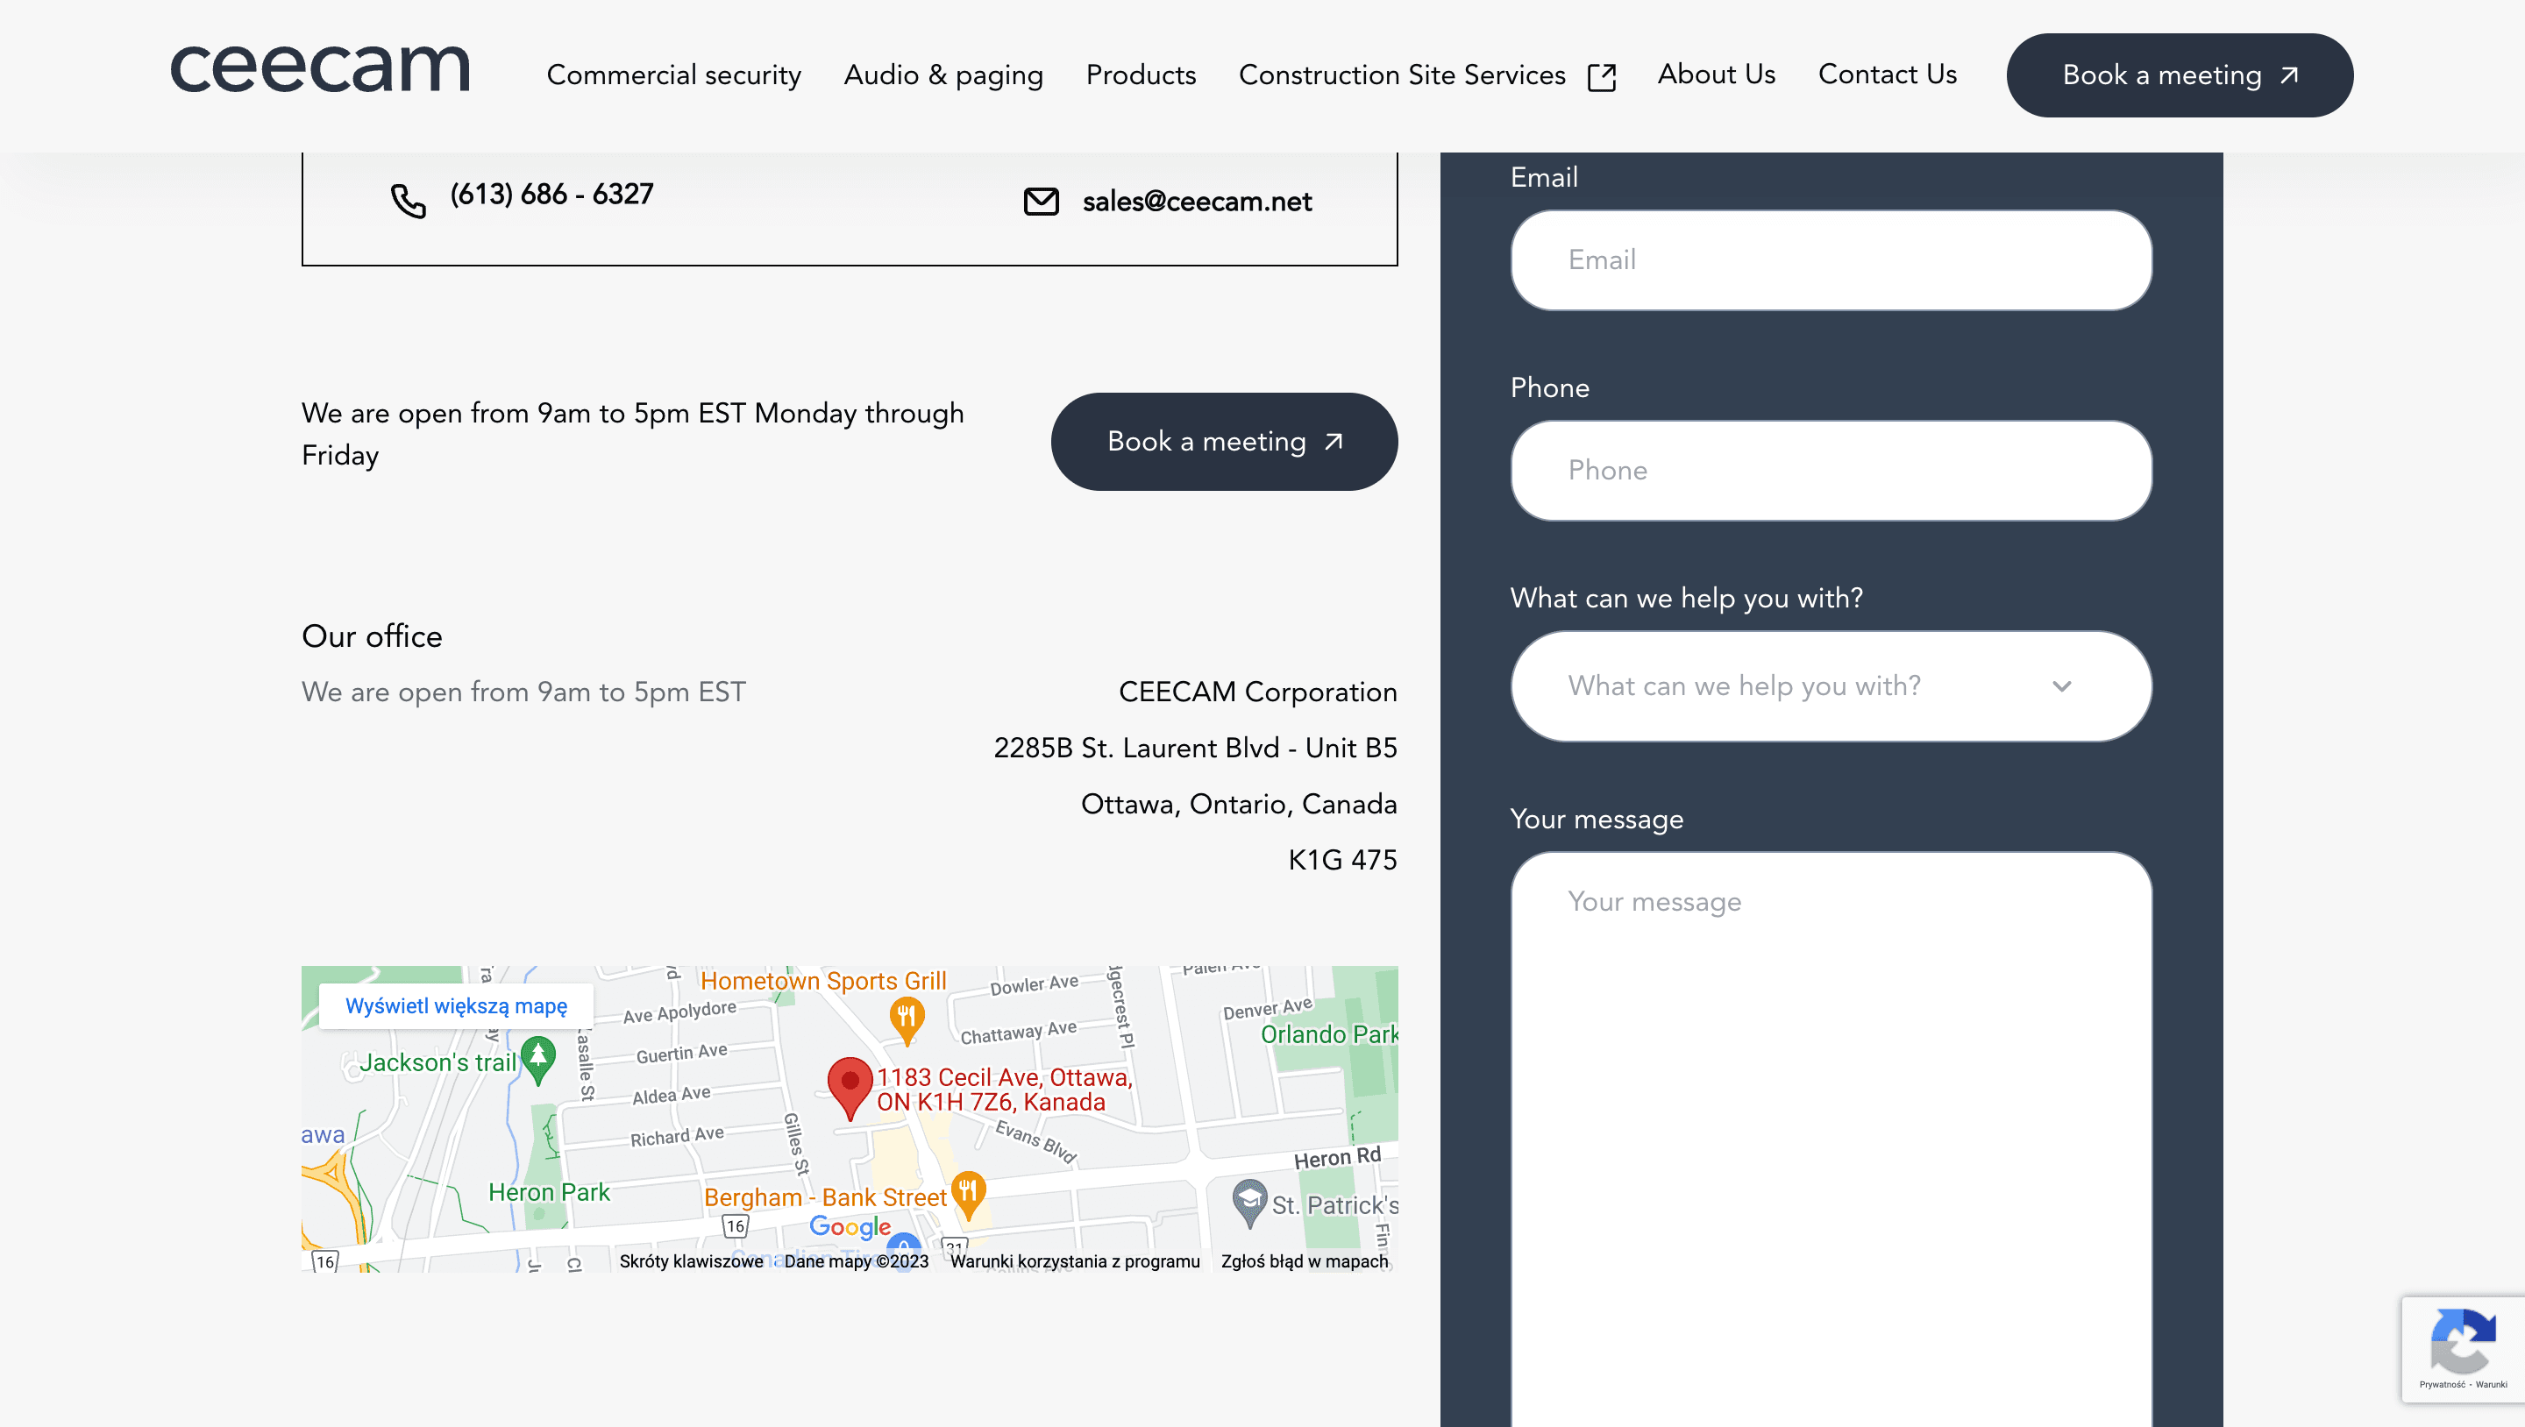The height and width of the screenshot is (1427, 2525).
Task: Go to the Products page
Action: tap(1141, 75)
